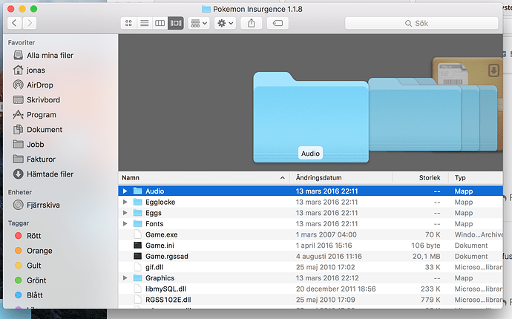Click the Edit Tags toolbar button
Image resolution: width=512 pixels, height=319 pixels.
click(x=278, y=23)
